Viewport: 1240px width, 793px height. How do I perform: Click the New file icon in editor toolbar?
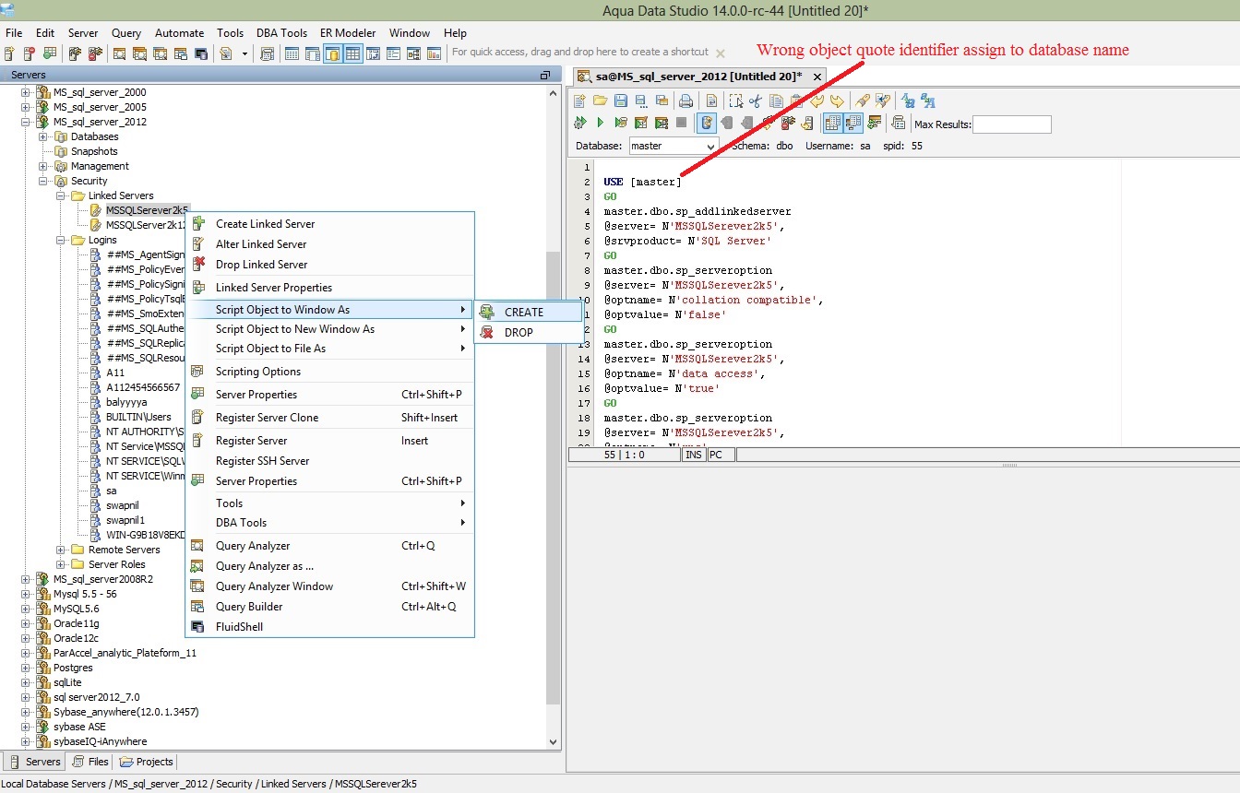(579, 101)
